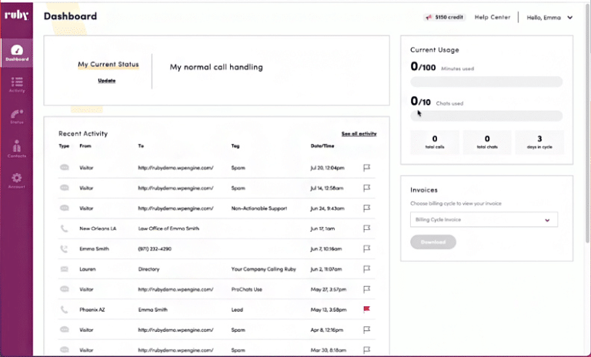Click the days in cycle tile

tap(539, 142)
